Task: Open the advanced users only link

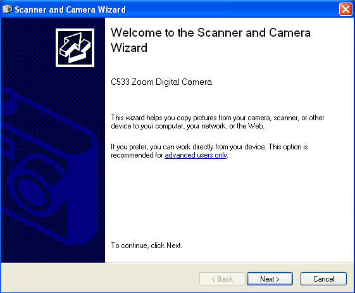Action: click(196, 155)
